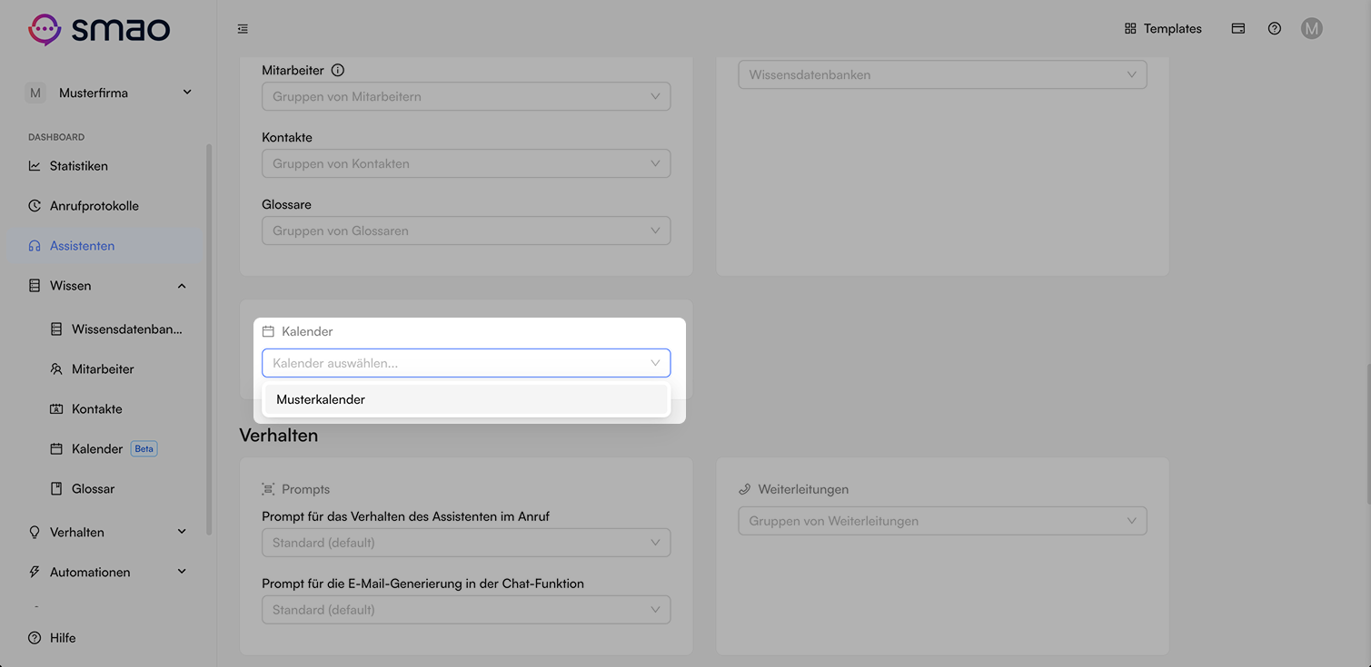This screenshot has width=1371, height=667.
Task: Open the billing card icon
Action: pos(1238,29)
